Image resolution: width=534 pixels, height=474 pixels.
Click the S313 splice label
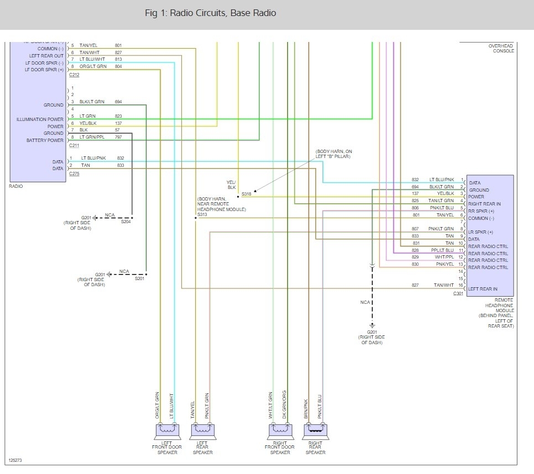(x=202, y=214)
